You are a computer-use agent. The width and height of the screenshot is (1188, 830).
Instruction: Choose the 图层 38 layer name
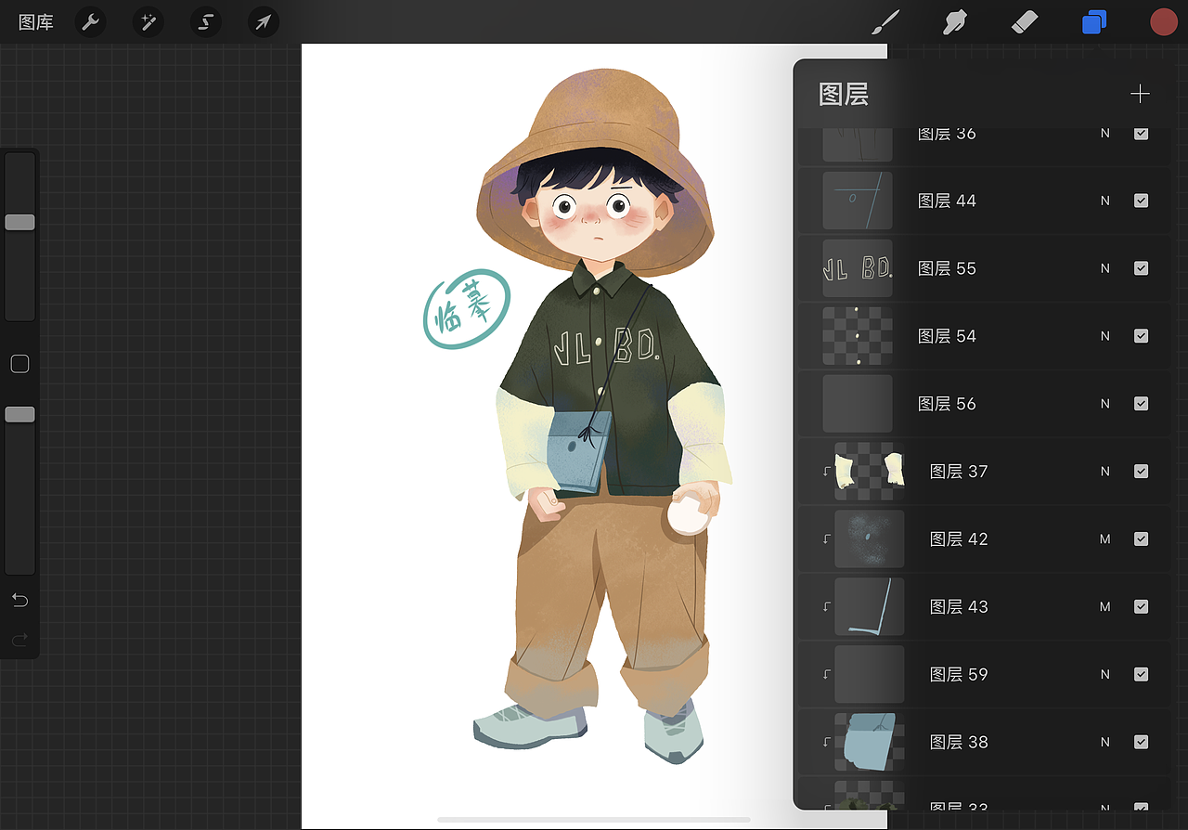(x=959, y=743)
